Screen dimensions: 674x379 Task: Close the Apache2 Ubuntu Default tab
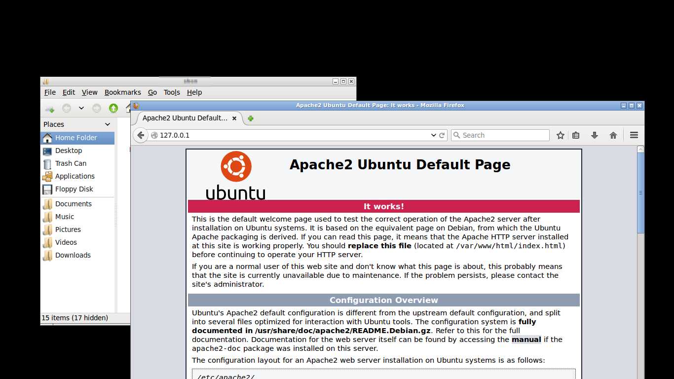(234, 118)
